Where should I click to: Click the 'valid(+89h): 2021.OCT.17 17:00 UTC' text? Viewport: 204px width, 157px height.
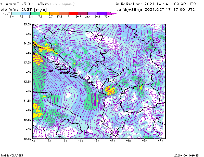(x=156, y=10)
